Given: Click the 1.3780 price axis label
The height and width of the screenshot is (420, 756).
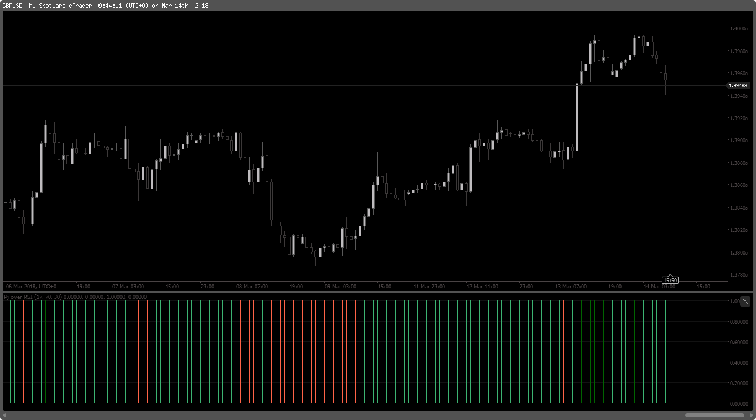Looking at the screenshot, I should 738,275.
